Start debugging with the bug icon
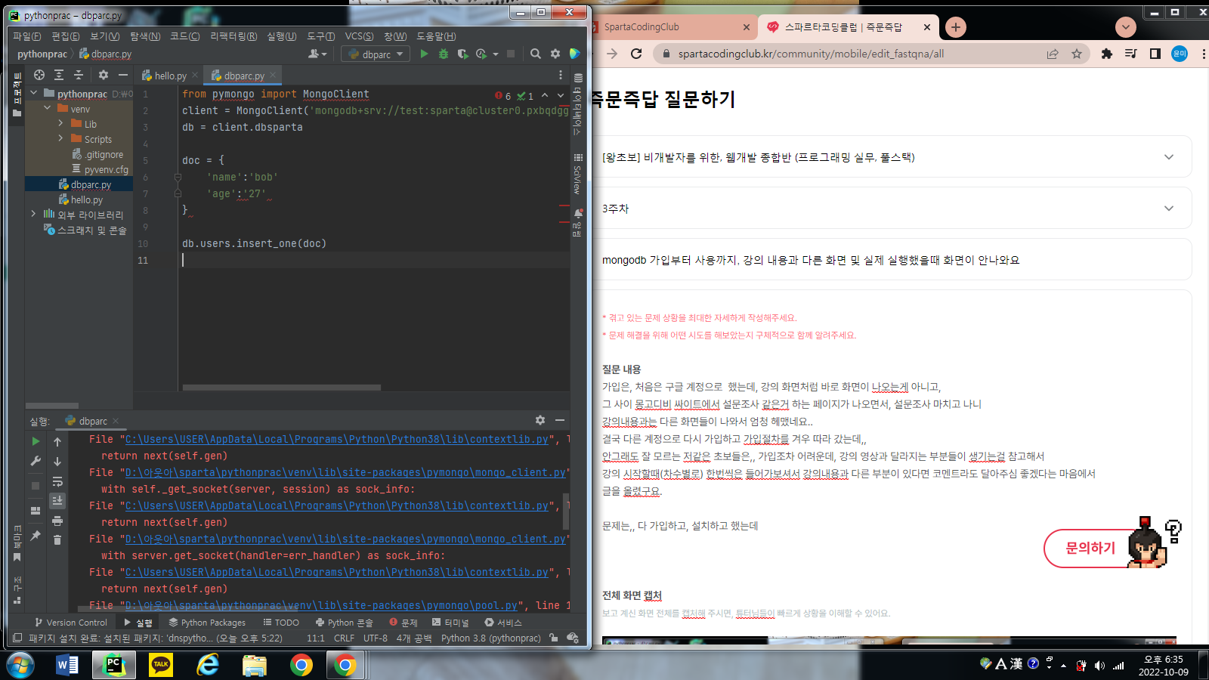This screenshot has width=1209, height=680. tap(444, 54)
